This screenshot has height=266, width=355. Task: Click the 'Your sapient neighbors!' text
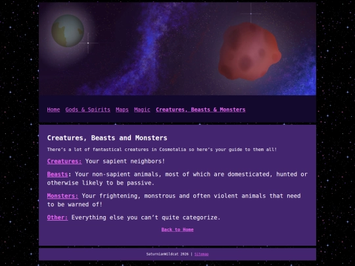125,162
